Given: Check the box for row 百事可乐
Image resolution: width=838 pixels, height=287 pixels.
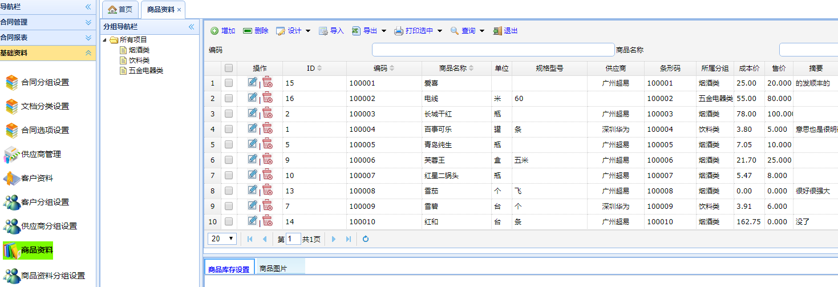Looking at the screenshot, I should tap(229, 129).
